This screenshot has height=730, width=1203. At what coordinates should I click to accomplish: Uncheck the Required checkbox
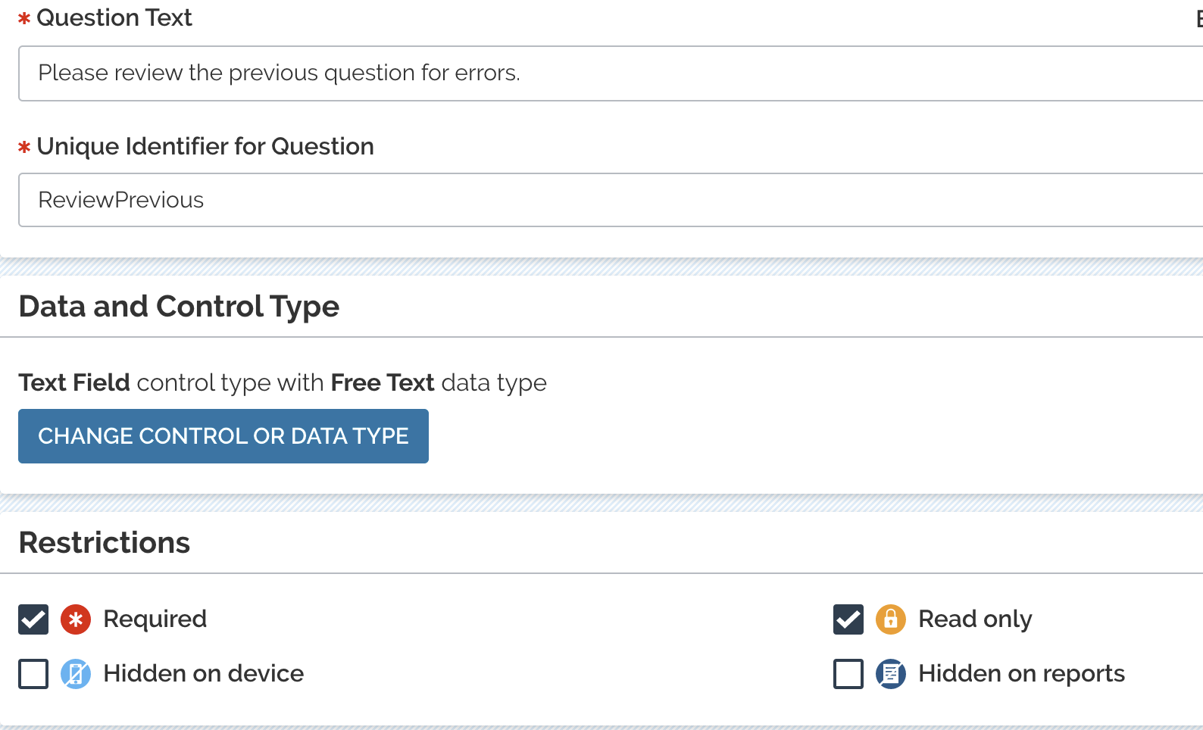pyautogui.click(x=33, y=619)
